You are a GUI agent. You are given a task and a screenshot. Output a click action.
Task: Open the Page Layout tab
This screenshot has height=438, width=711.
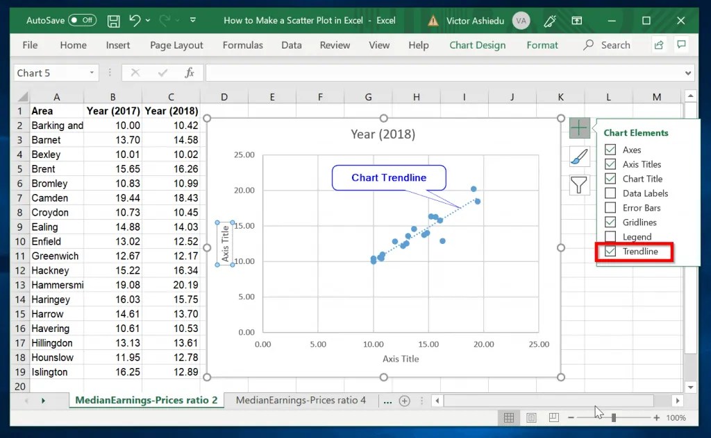click(176, 45)
